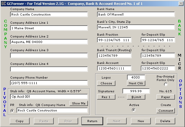Viewport: 185px width, 127px height.
Task: Close the GCFormer window
Action: (x=181, y=4)
